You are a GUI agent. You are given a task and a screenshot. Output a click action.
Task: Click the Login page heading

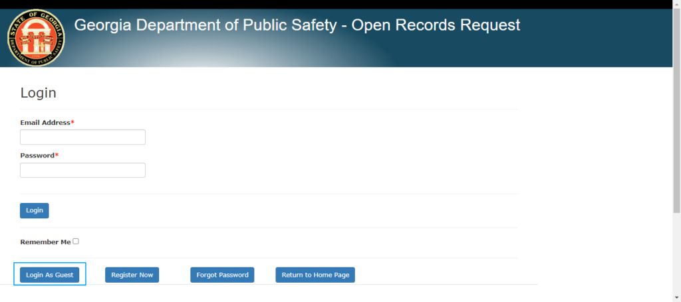38,93
